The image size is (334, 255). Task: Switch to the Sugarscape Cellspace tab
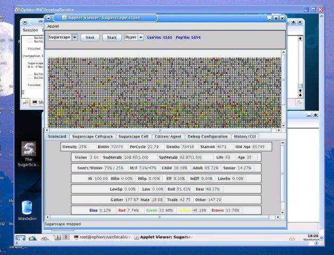[92, 137]
